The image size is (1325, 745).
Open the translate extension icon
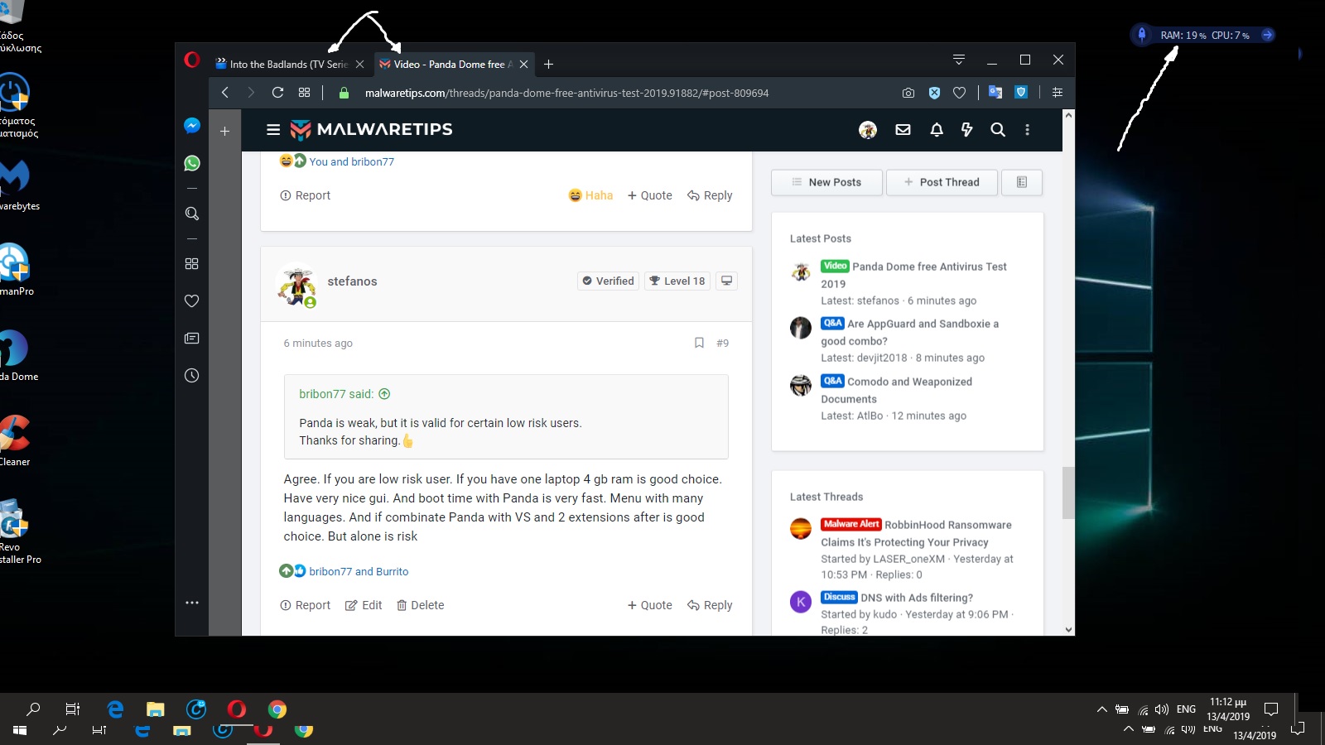click(995, 93)
